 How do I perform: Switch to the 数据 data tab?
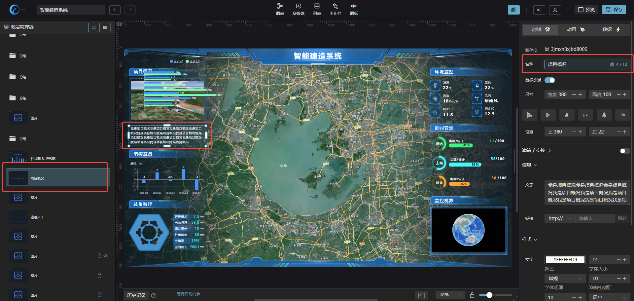(x=611, y=29)
